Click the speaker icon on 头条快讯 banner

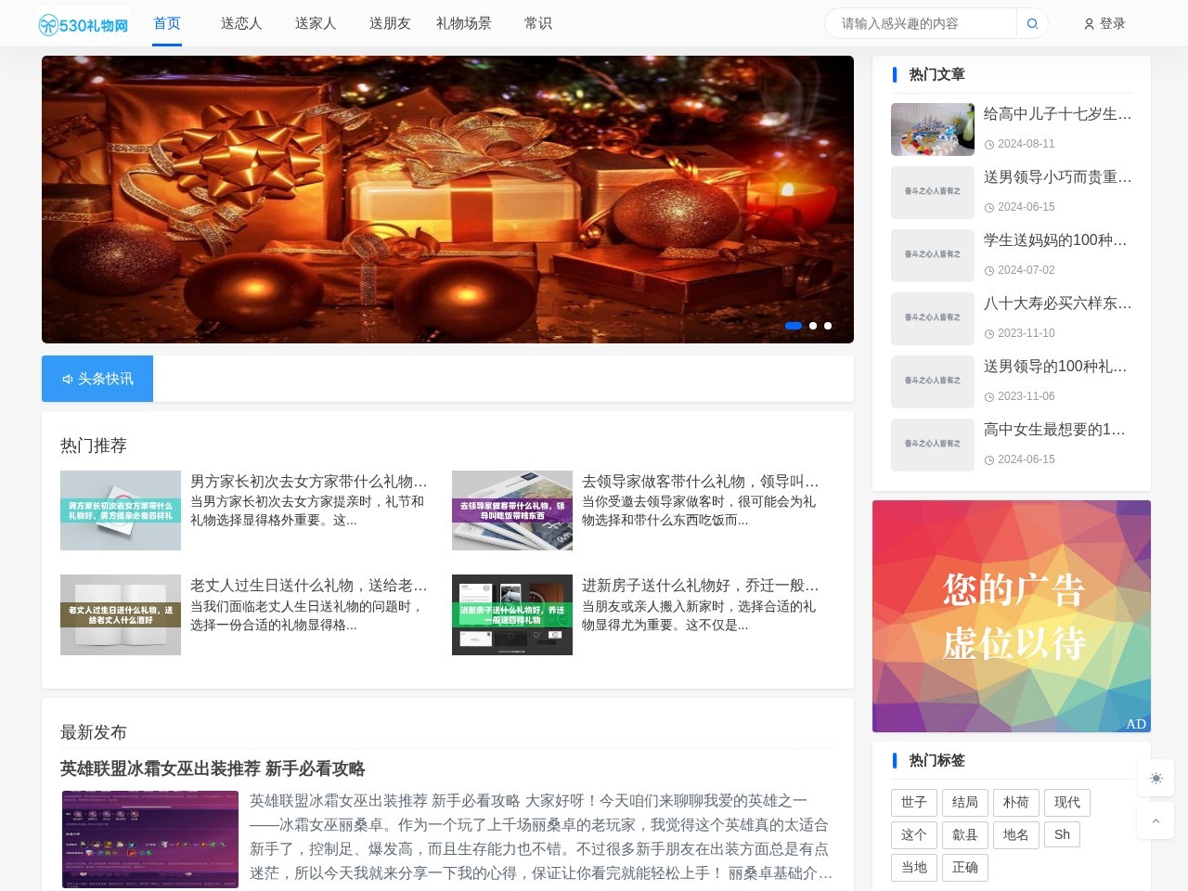click(x=67, y=379)
